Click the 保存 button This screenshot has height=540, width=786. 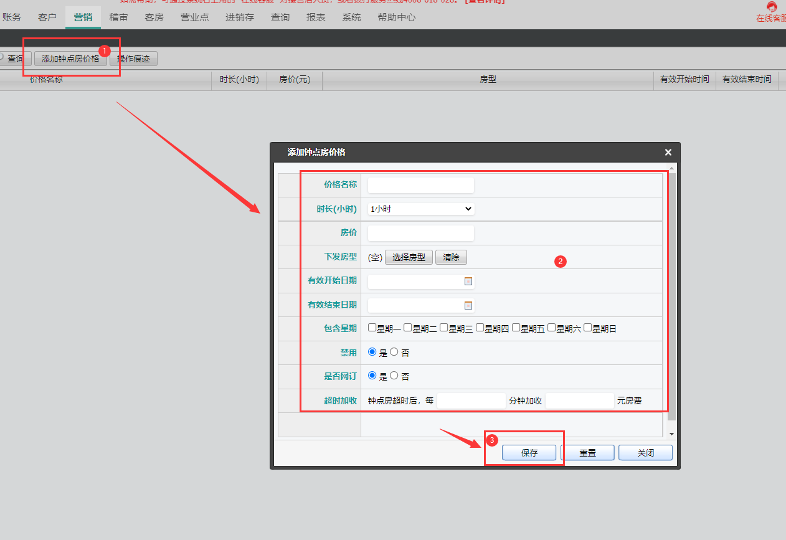tap(529, 453)
